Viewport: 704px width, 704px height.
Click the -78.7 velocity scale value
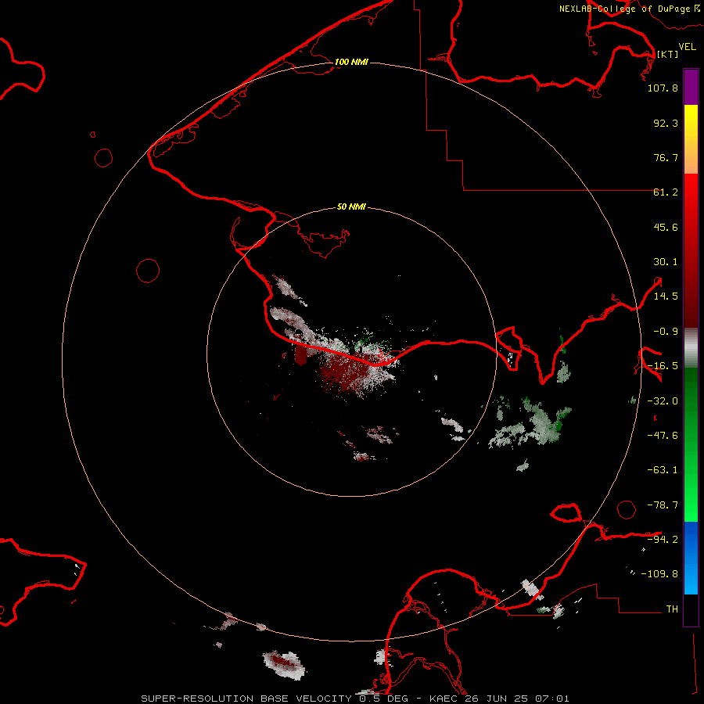663,505
